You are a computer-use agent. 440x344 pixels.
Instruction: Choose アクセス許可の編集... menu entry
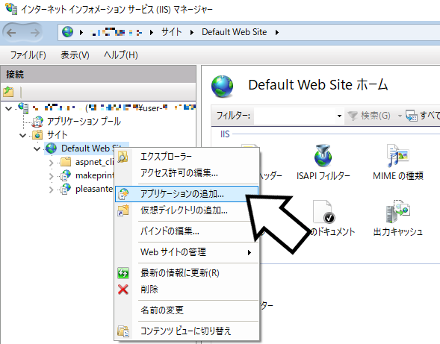[187, 173]
